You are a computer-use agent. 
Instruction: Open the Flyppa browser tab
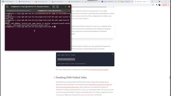click(125, 2)
